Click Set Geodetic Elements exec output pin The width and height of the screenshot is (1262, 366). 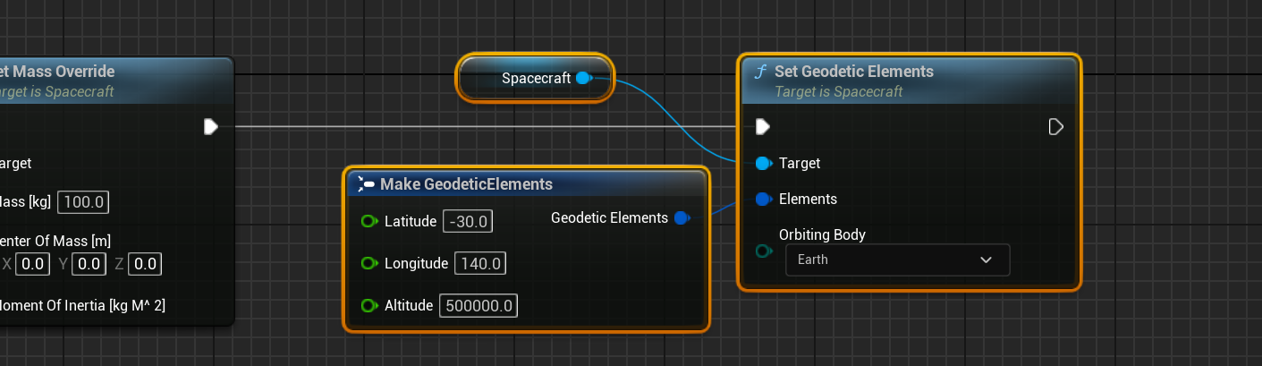coord(1055,127)
